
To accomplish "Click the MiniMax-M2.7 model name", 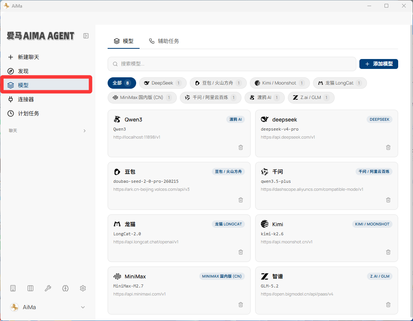I will pyautogui.click(x=128, y=286).
